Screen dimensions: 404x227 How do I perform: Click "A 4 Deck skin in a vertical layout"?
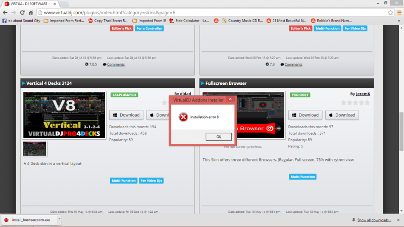(x=53, y=163)
